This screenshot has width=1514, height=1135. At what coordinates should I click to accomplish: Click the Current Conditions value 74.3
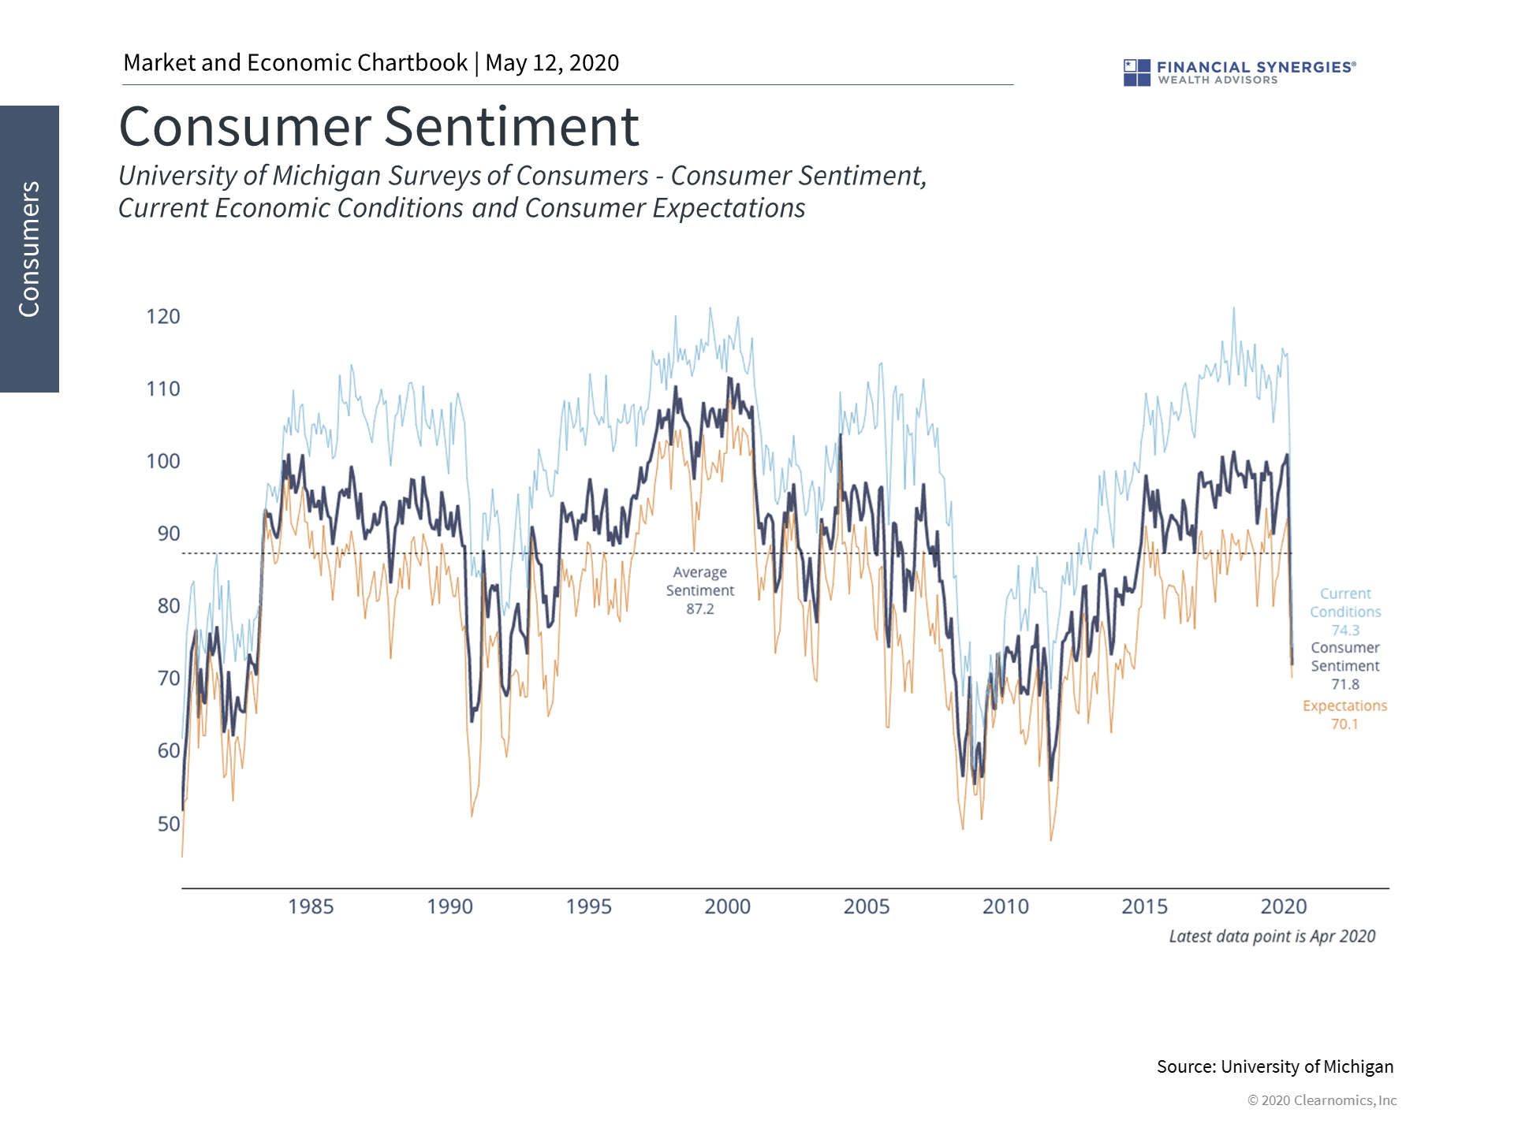pos(1345,631)
